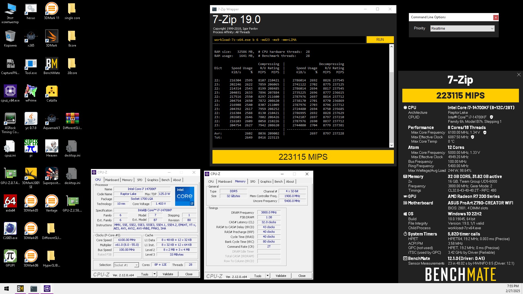Open the CapturePNG desktop icon
The width and height of the screenshot is (523, 294).
10,66
